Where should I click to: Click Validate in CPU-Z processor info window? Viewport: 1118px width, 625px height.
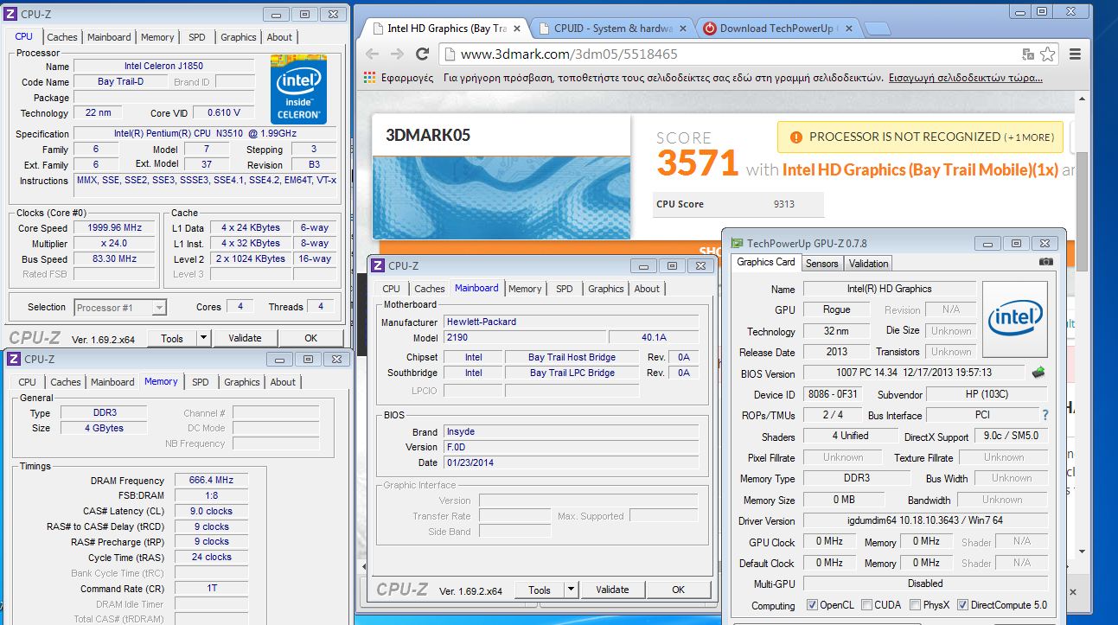245,338
